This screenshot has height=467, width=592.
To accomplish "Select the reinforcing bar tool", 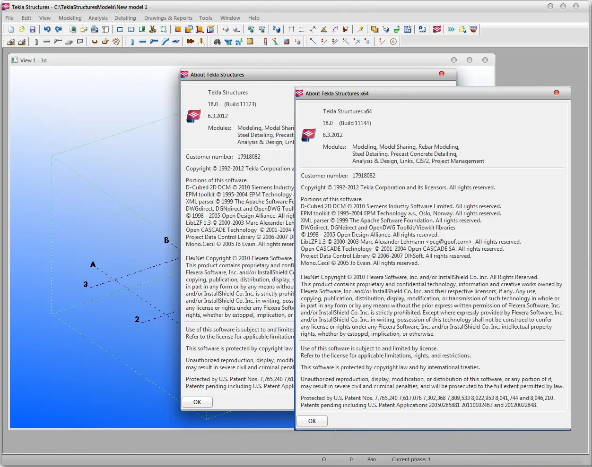I will (95, 42).
